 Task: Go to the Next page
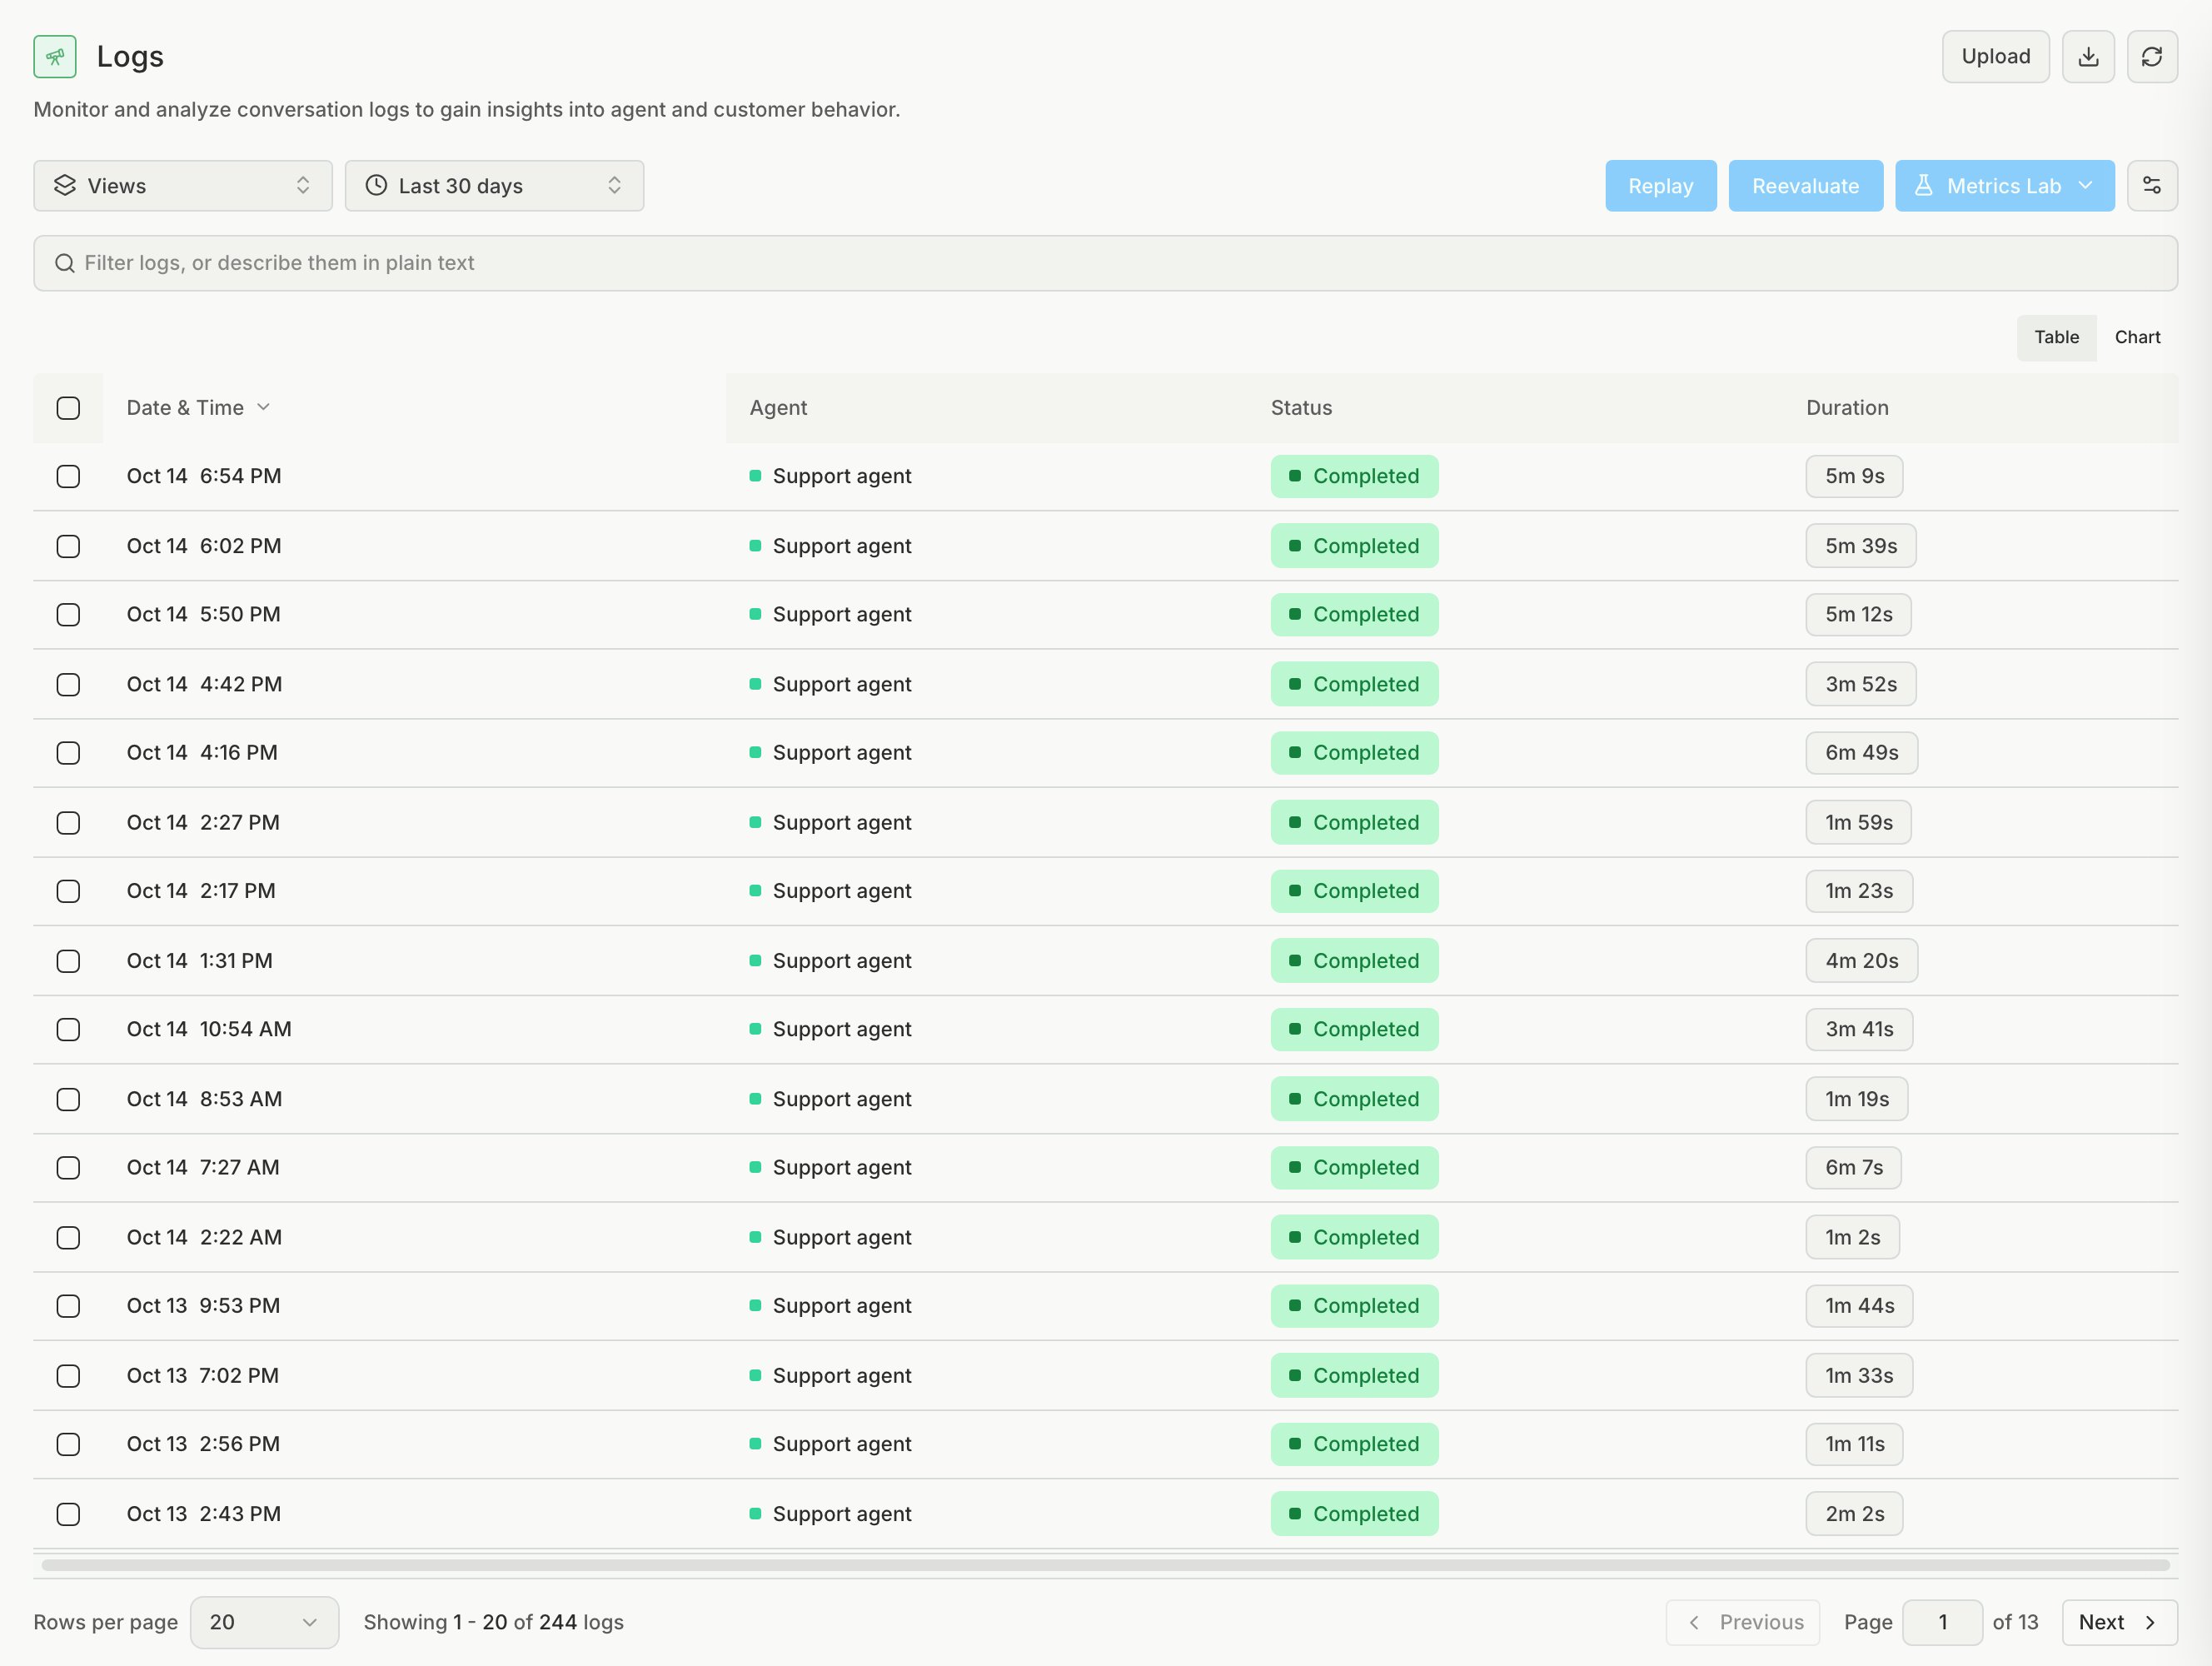(2119, 1622)
